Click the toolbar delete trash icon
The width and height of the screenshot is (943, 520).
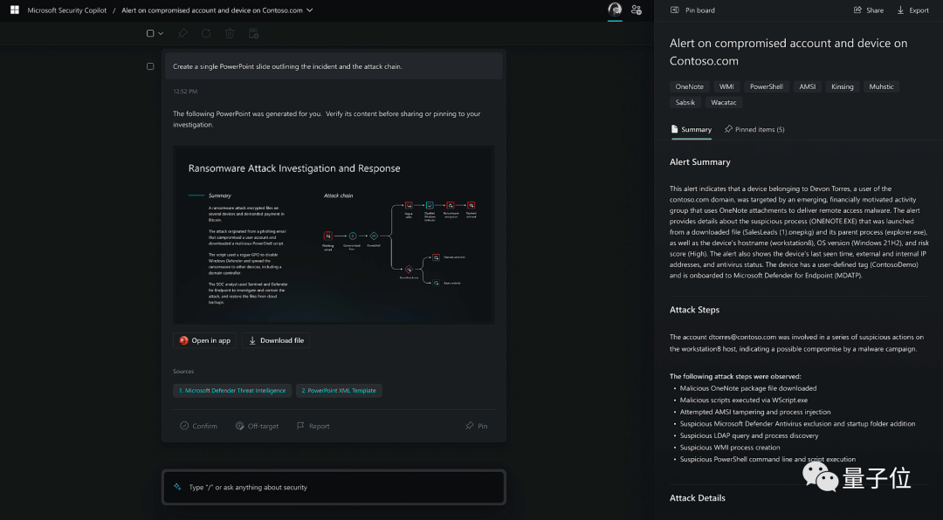pyautogui.click(x=230, y=34)
